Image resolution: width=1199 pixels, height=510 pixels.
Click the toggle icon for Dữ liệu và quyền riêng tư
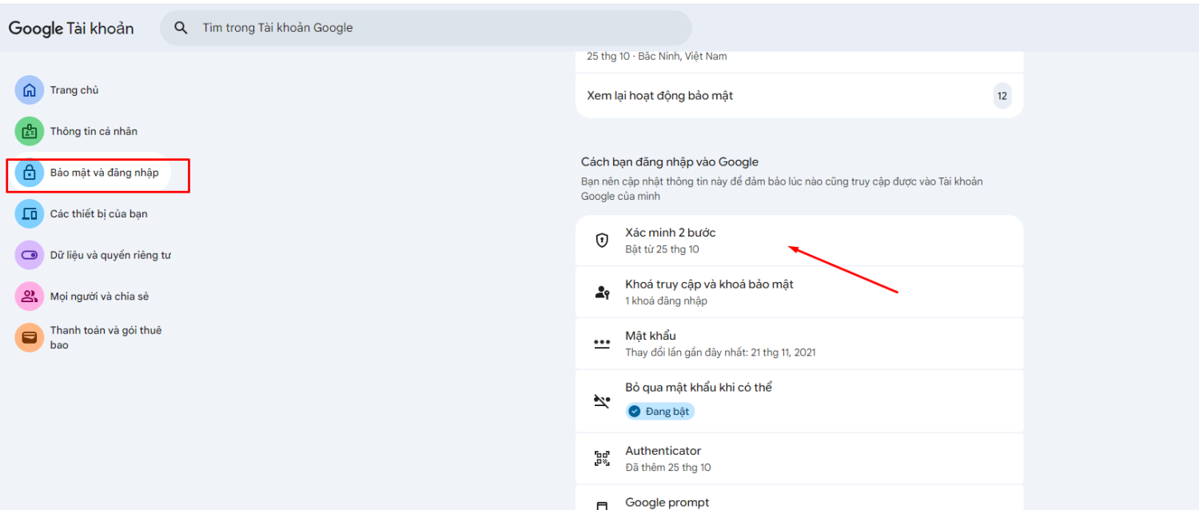[x=29, y=255]
